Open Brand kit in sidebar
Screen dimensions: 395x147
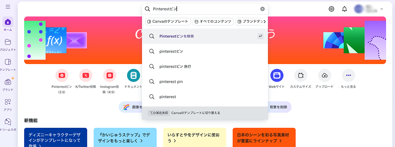tap(8, 85)
